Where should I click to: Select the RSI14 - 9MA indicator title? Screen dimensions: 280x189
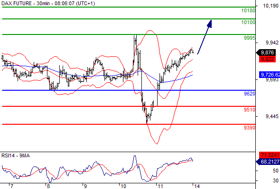16,156
